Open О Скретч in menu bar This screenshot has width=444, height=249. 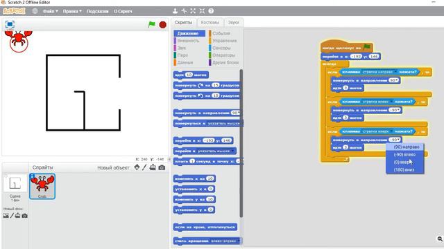[123, 11]
